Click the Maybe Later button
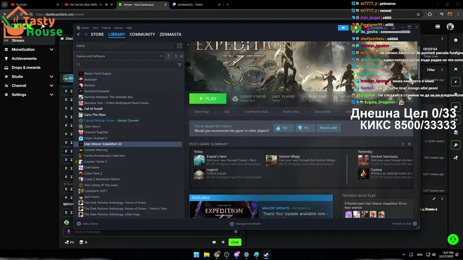The height and width of the screenshot is (260, 463). click(x=328, y=128)
